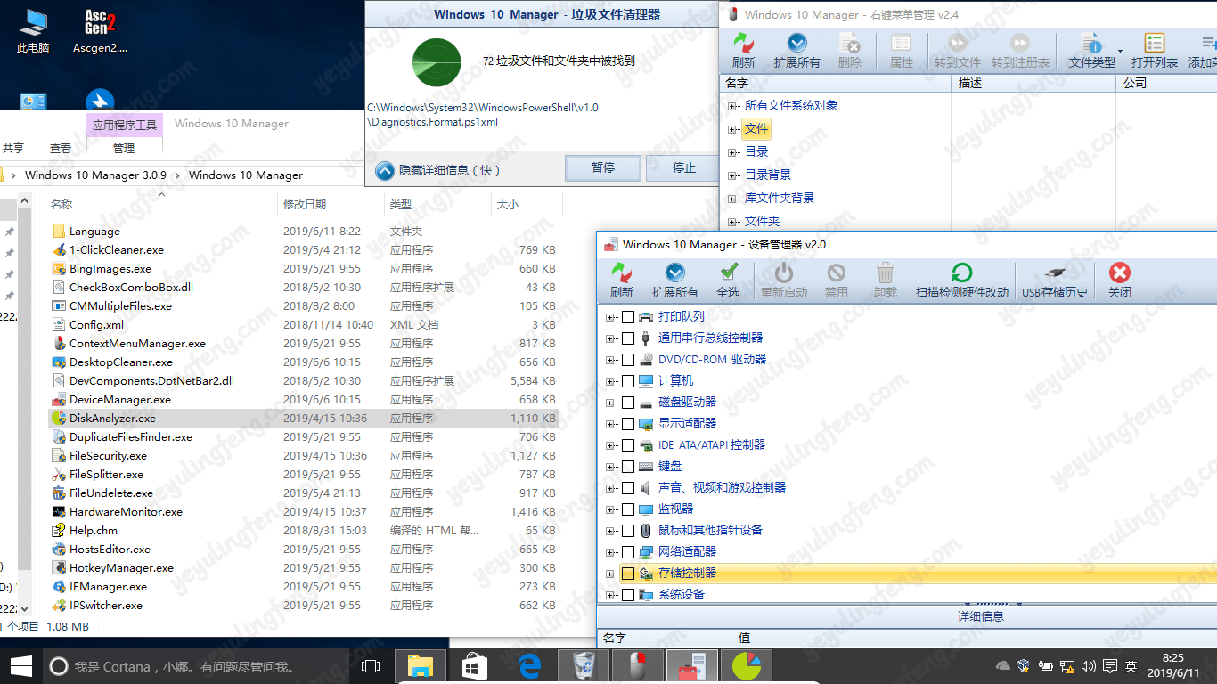Expand the 库文件夹背景 tree node
The image size is (1217, 684).
coord(732,199)
